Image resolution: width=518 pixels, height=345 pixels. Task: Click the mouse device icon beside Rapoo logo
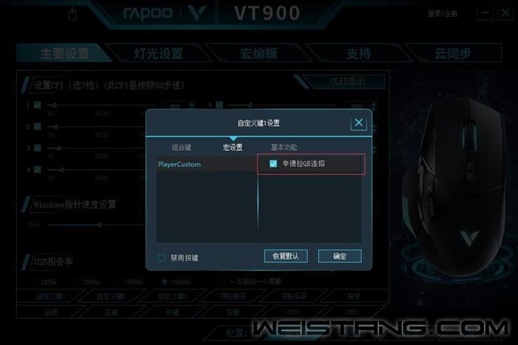click(x=73, y=14)
